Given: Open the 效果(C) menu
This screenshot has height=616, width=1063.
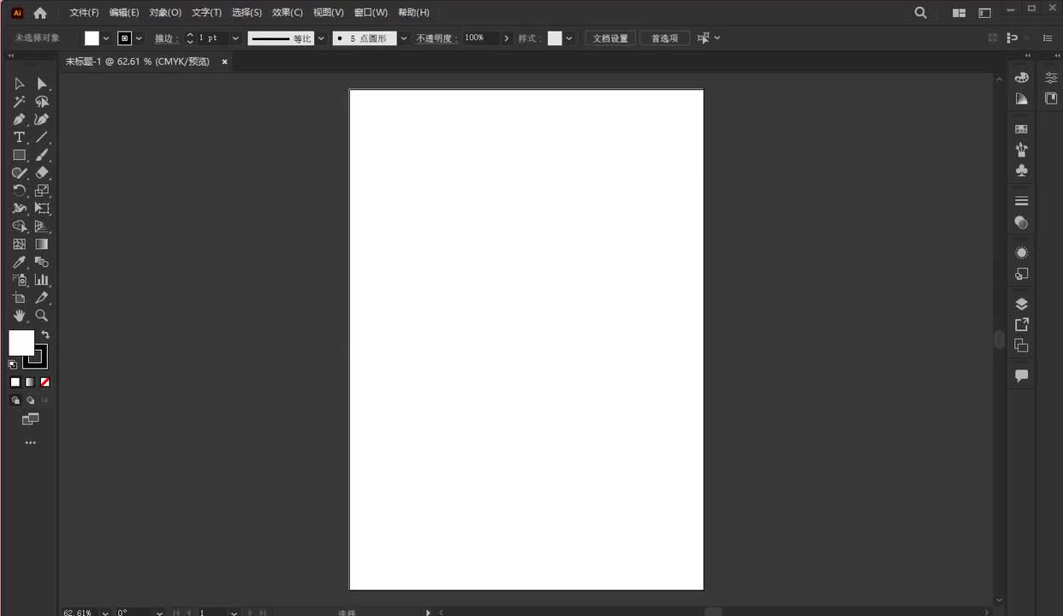Looking at the screenshot, I should 288,13.
